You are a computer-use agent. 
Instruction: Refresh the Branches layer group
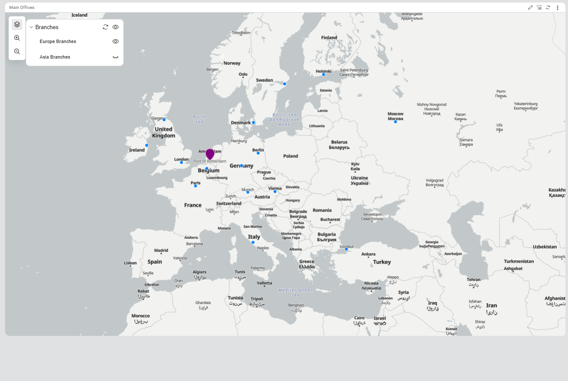coord(105,27)
